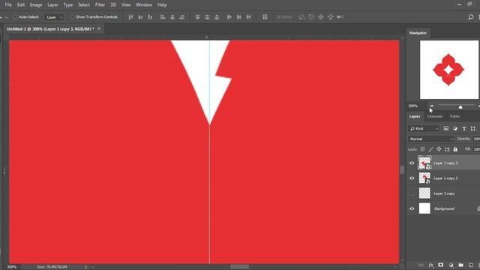Image resolution: width=480 pixels, height=270 pixels.
Task: Align left edges in options bar
Action: coord(163,17)
